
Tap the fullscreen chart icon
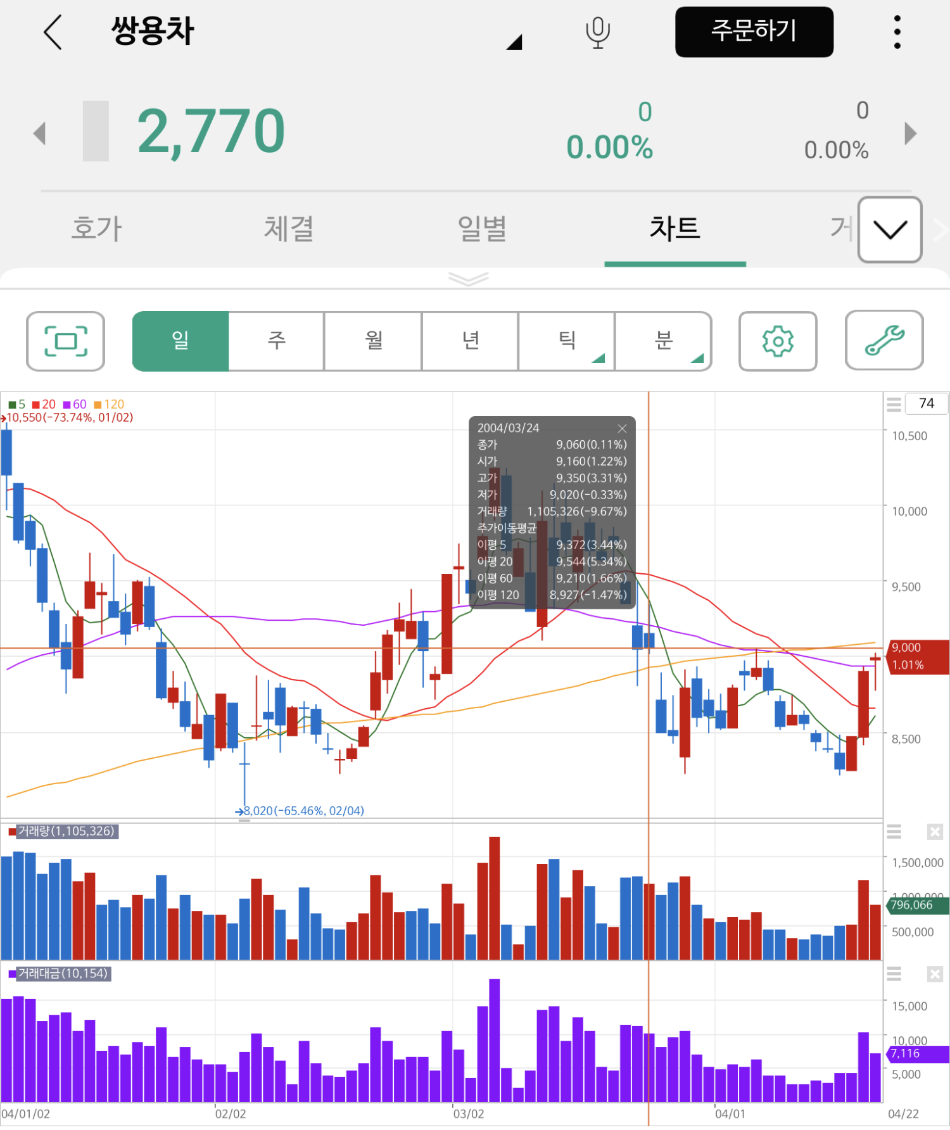pyautogui.click(x=65, y=341)
